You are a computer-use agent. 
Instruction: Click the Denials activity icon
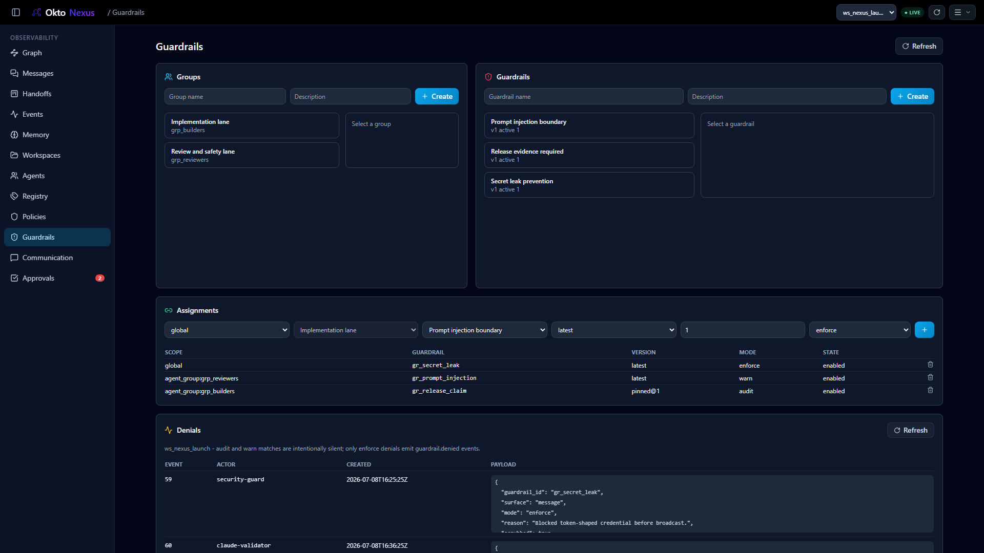169,430
